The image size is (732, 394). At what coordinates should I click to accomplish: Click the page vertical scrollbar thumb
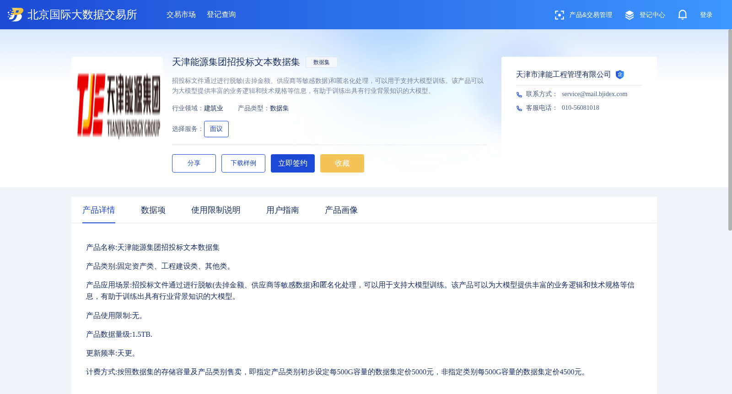pos(730,130)
